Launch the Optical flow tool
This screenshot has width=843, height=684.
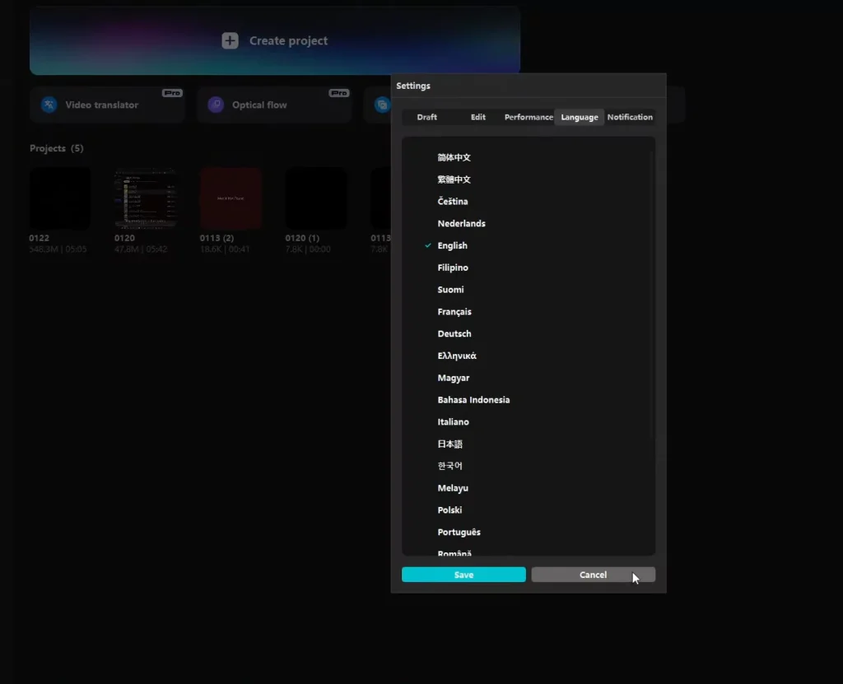274,105
